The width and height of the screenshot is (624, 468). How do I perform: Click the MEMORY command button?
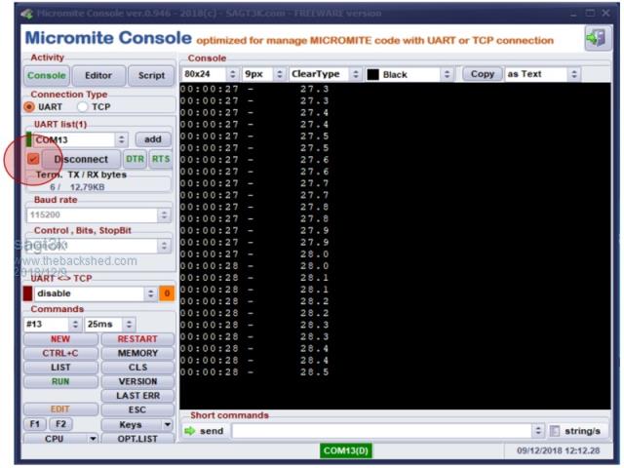(137, 353)
